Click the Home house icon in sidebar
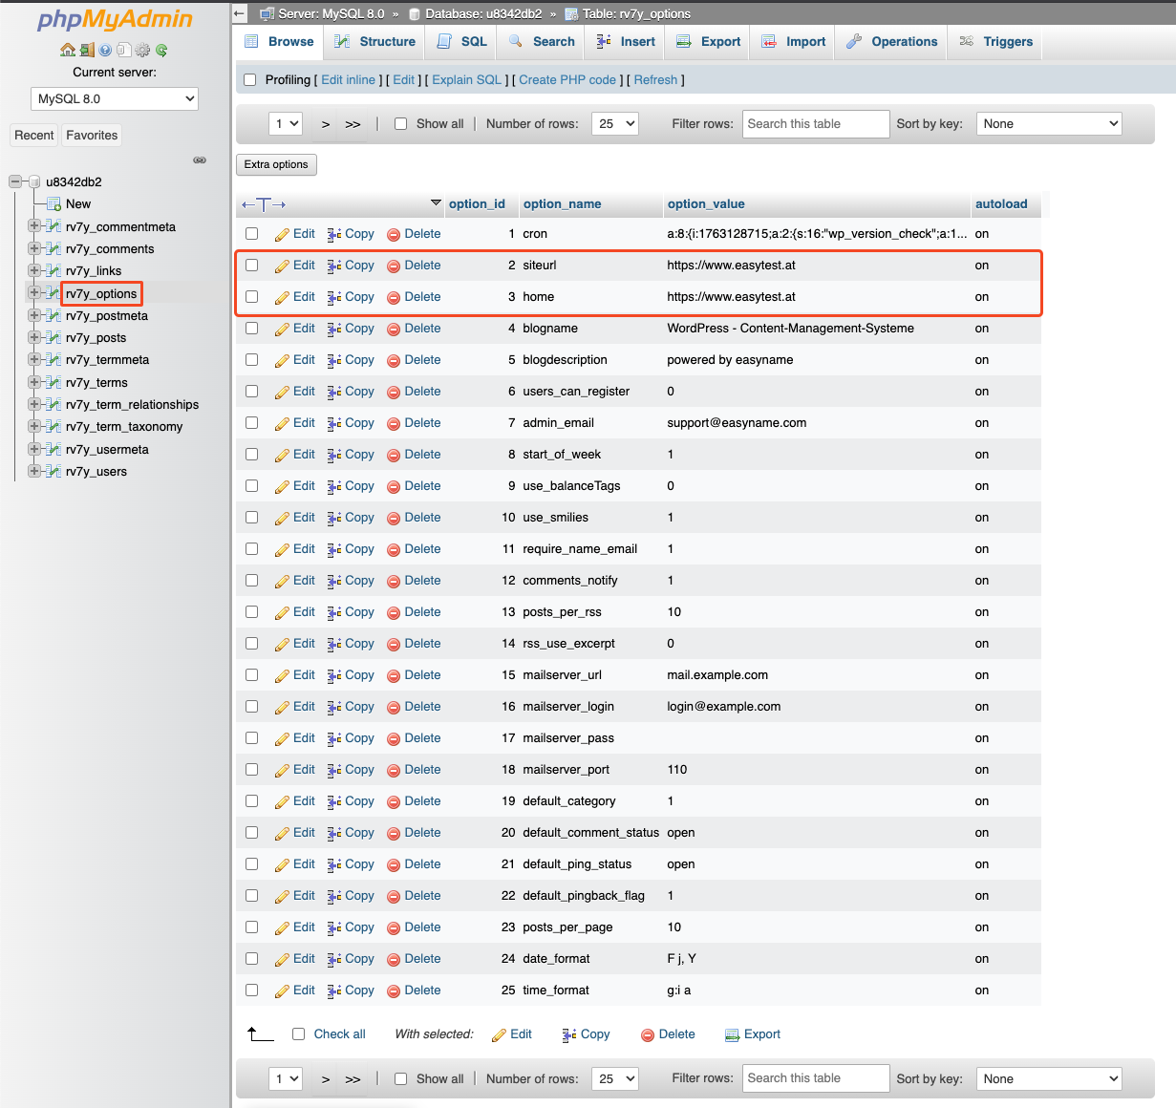The height and width of the screenshot is (1108, 1176). 67,50
